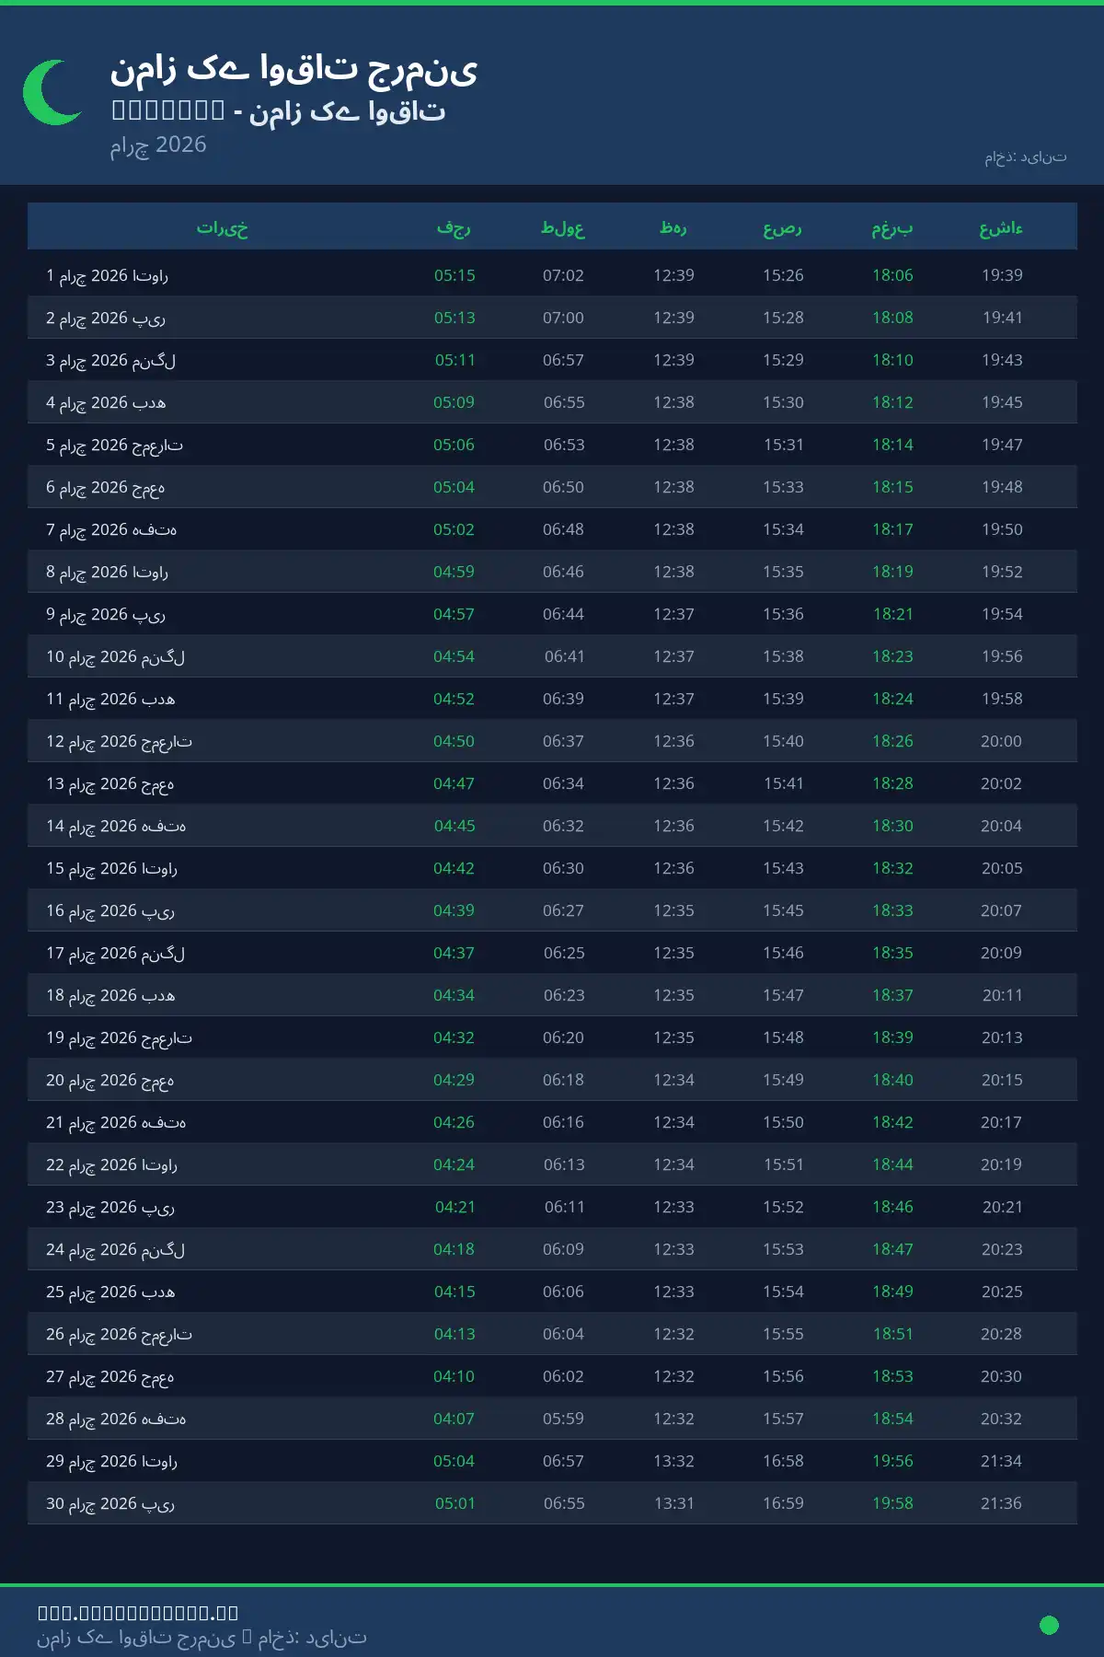
Task: Click the دیانت source label in top banner
Action: (1025, 157)
